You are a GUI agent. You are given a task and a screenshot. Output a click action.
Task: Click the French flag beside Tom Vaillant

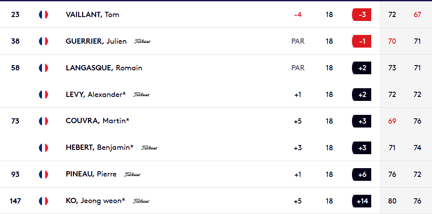point(44,14)
